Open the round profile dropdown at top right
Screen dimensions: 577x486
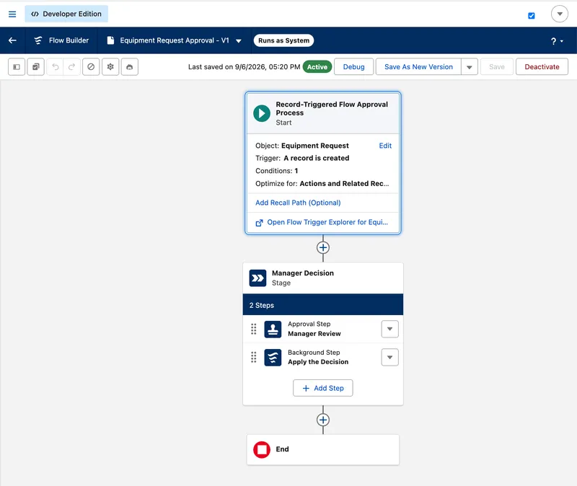point(560,14)
